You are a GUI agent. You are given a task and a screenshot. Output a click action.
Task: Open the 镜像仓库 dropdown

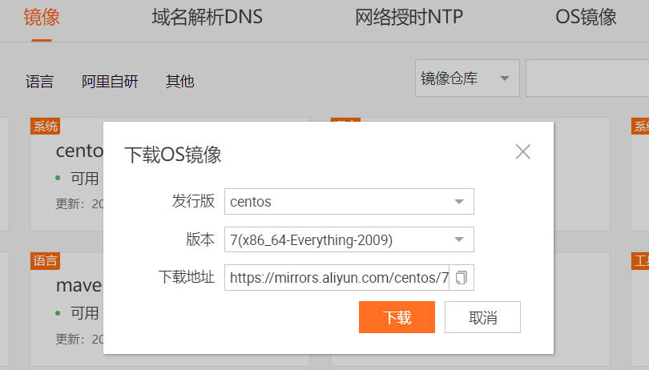466,78
